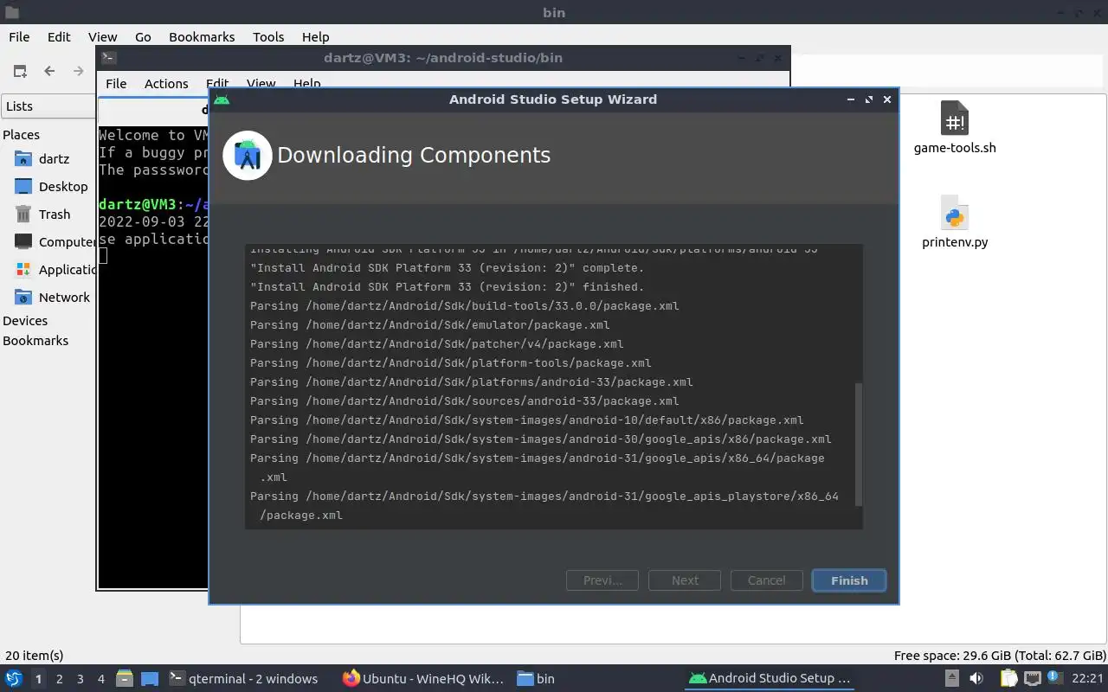Click '20 item(s)' status bar text
Viewport: 1108px width, 692px height.
pos(35,655)
